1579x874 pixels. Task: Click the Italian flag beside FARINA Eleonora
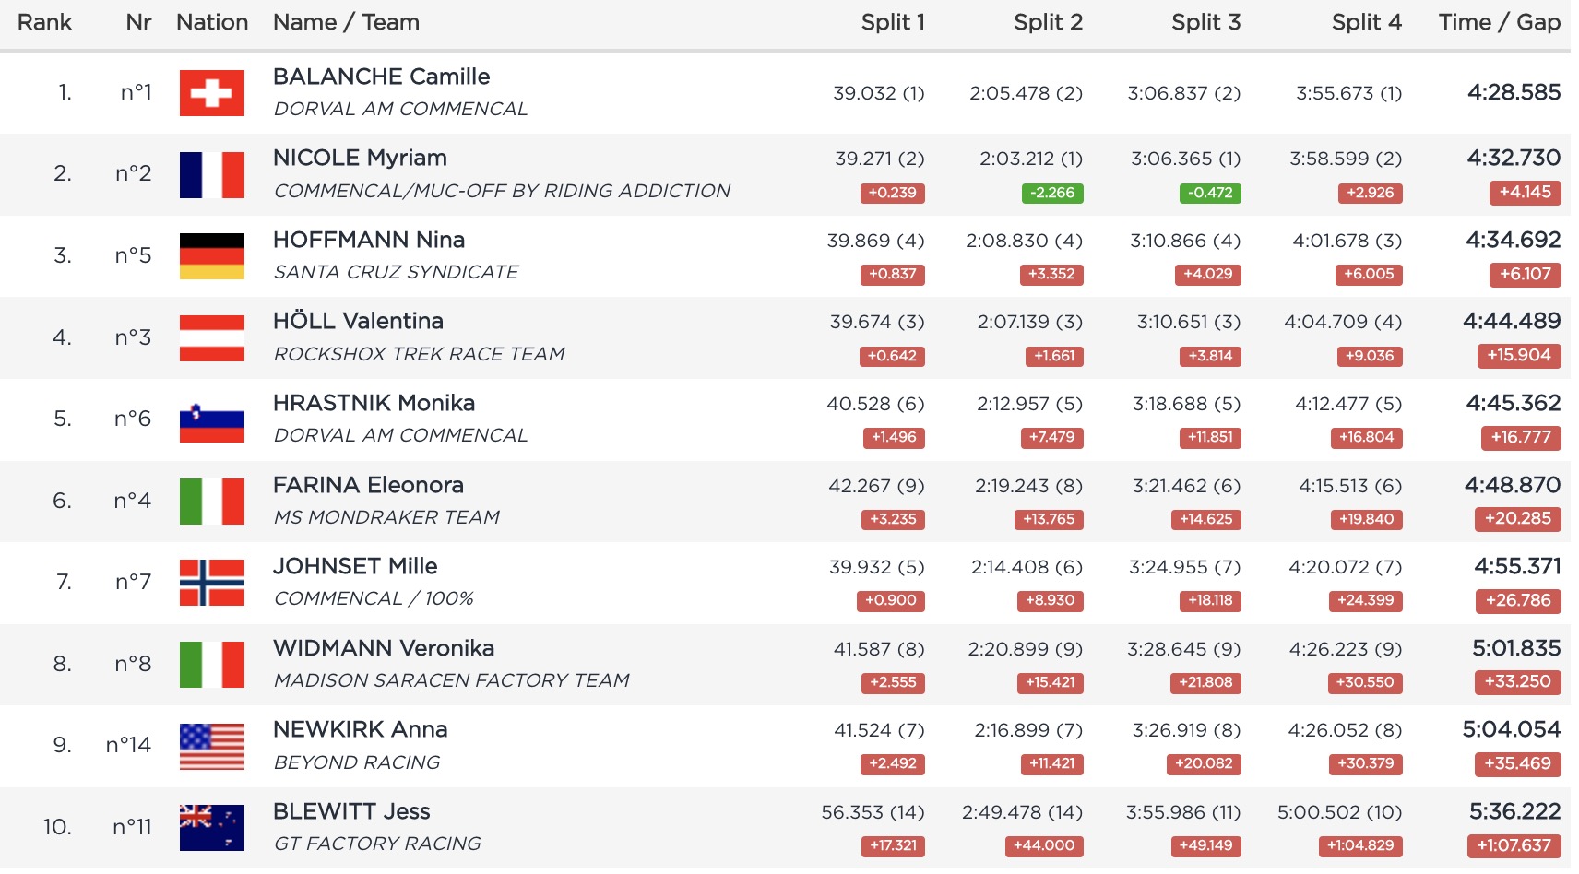click(212, 502)
